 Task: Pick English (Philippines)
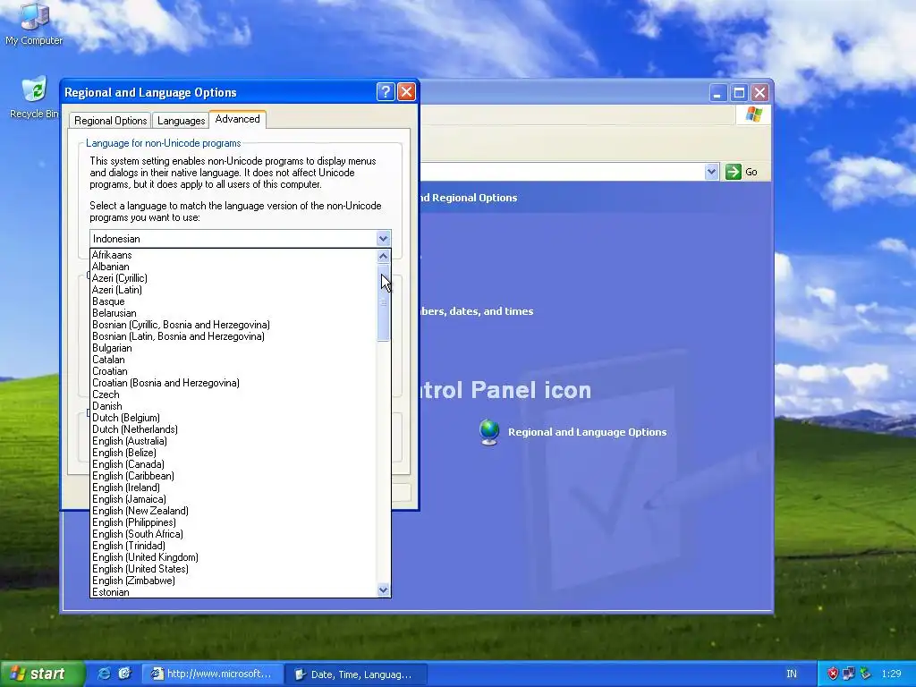[233, 522]
